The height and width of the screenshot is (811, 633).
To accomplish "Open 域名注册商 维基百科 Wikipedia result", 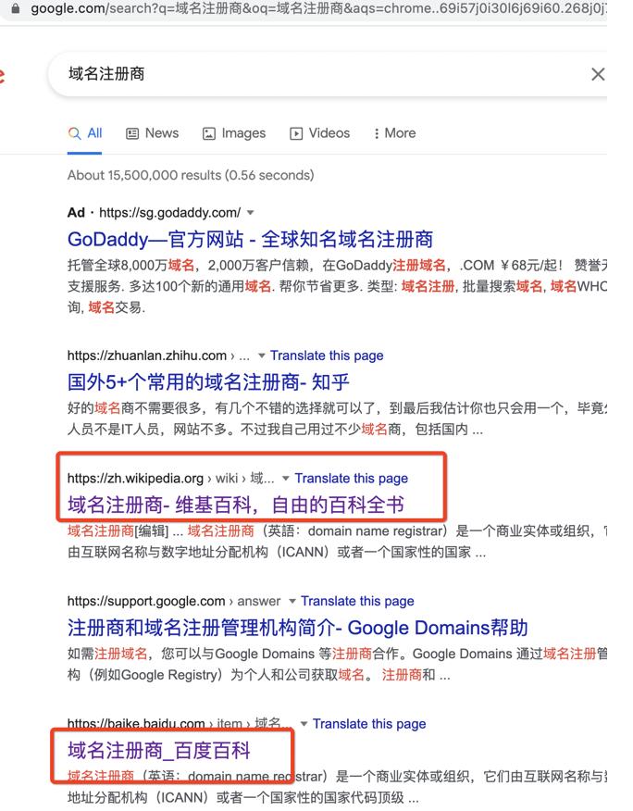I will [x=236, y=505].
